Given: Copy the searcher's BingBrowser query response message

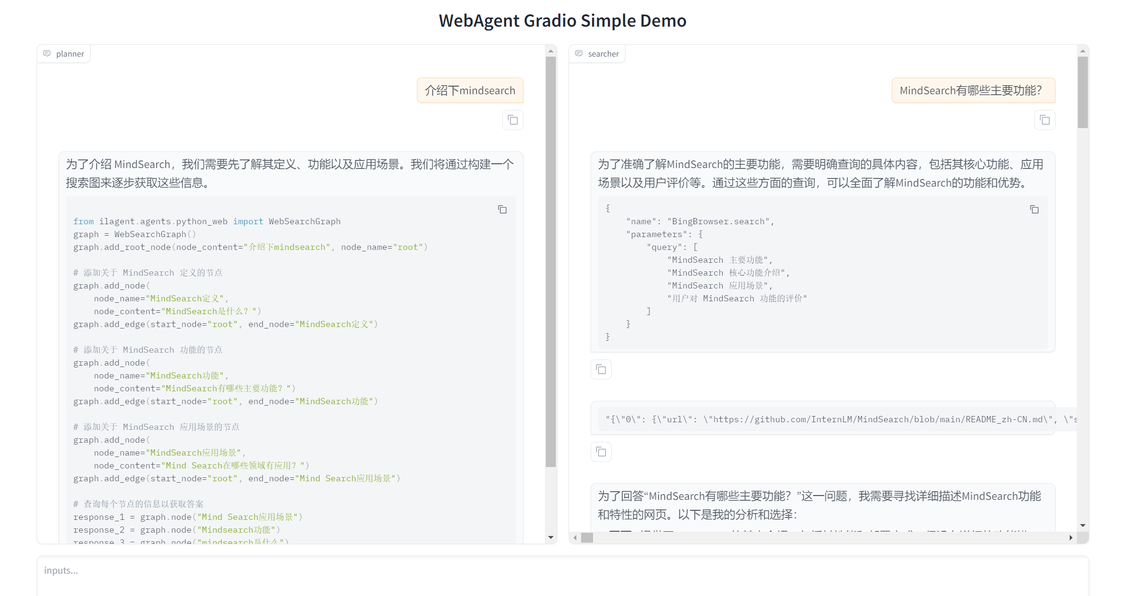Looking at the screenshot, I should point(601,369).
